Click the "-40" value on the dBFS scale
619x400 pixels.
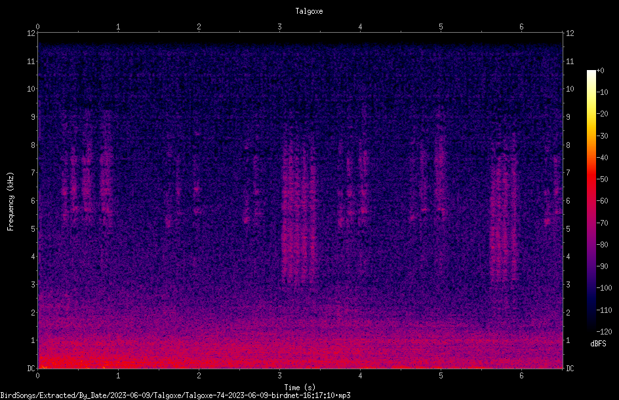(602, 158)
